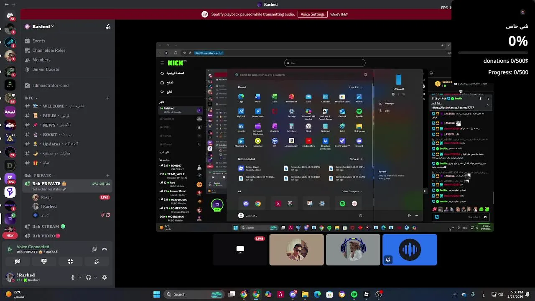Image resolution: width=535 pixels, height=301 pixels.
Task: Open Roblox from the Windows taskbar
Action: pos(366,294)
